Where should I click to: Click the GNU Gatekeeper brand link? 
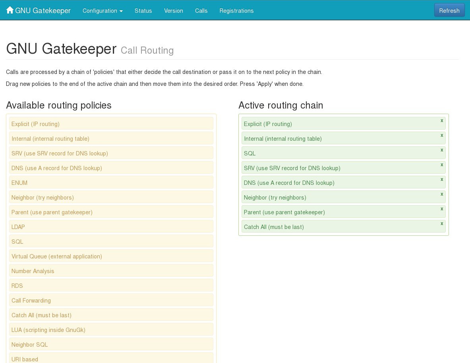pyautogui.click(x=43, y=10)
